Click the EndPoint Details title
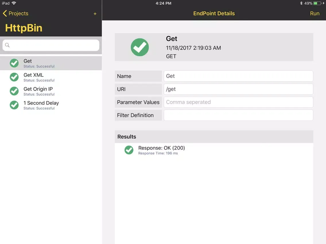Image resolution: width=326 pixels, height=244 pixels. [x=214, y=13]
